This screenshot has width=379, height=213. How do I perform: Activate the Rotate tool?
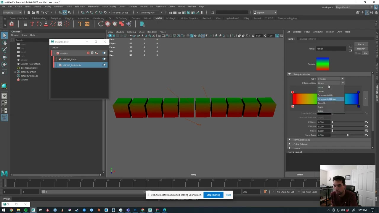click(4, 64)
